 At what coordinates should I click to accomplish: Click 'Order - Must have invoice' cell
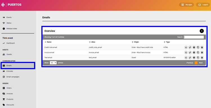click(x=141, y=53)
